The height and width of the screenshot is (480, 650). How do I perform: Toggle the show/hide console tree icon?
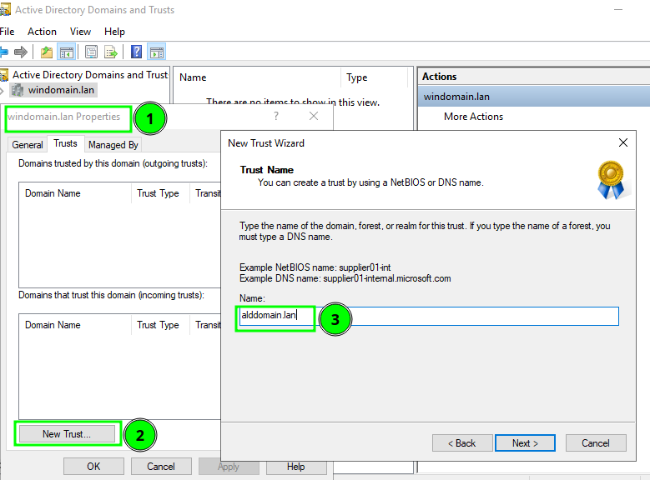click(66, 52)
